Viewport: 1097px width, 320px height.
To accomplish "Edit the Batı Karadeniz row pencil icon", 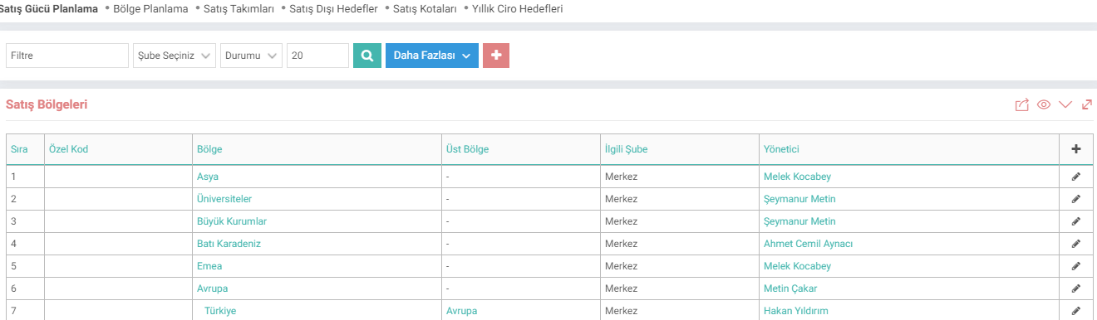I will coord(1076,244).
